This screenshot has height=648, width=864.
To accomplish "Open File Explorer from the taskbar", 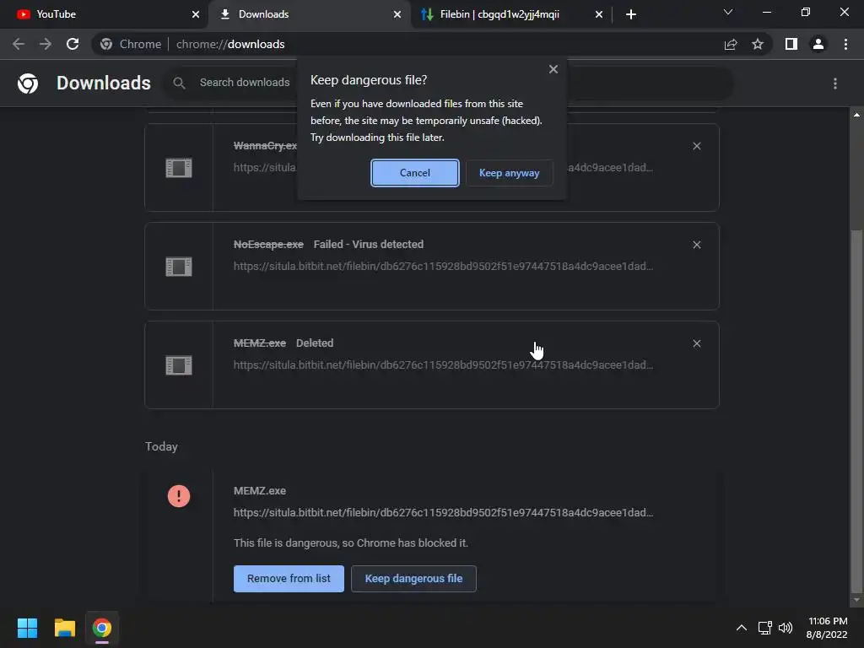I will point(64,628).
